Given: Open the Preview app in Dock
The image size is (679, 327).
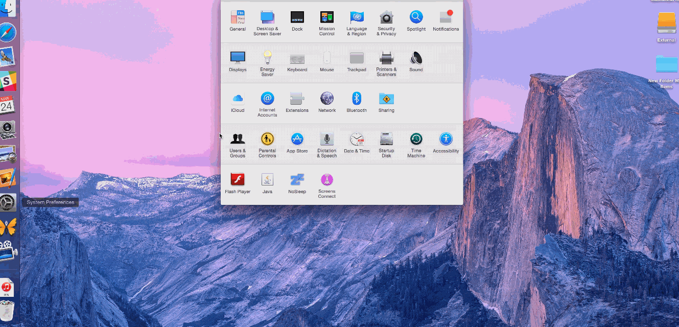Looking at the screenshot, I should [x=8, y=154].
